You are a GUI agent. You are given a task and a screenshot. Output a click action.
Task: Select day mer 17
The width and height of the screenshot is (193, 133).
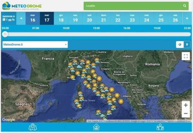(47, 18)
